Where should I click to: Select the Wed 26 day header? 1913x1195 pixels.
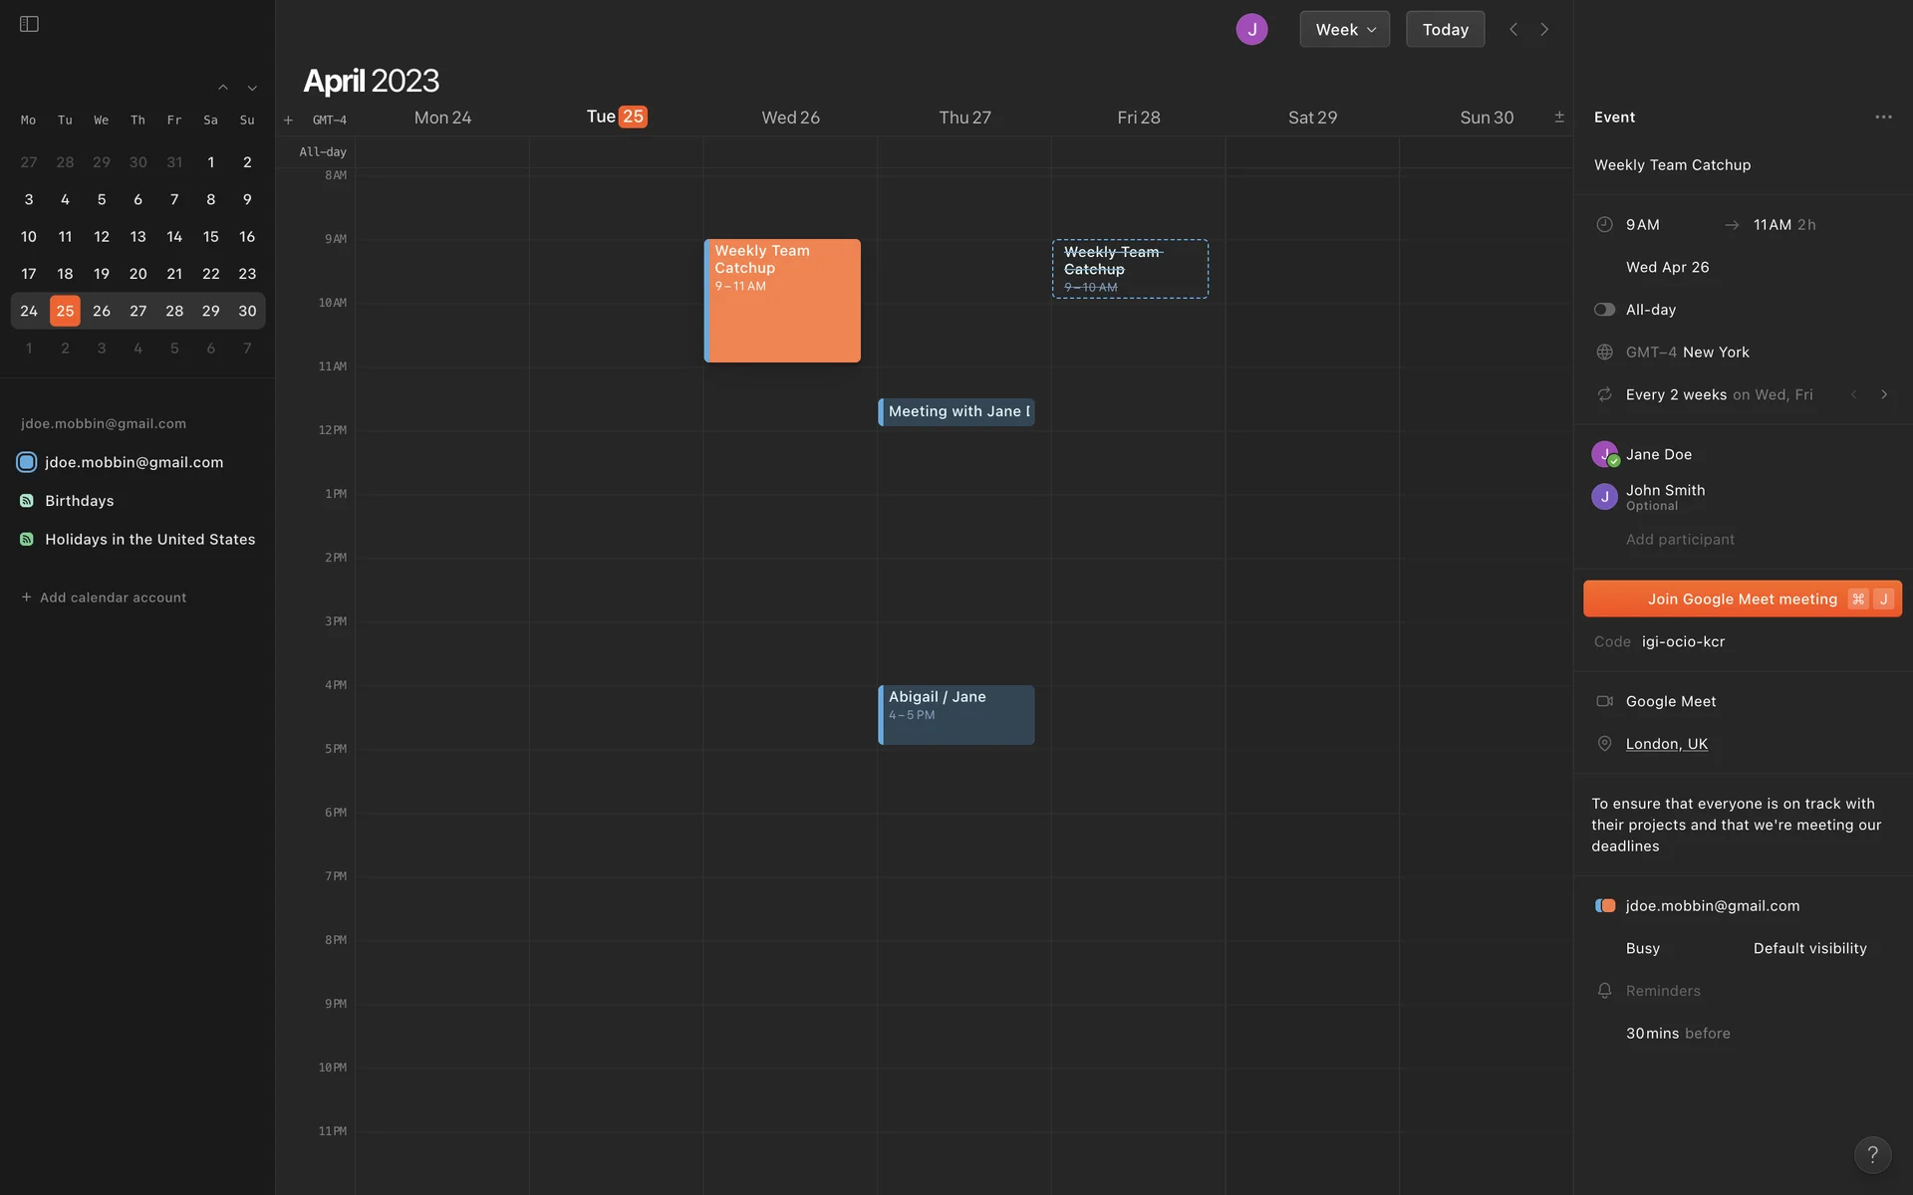tap(790, 118)
